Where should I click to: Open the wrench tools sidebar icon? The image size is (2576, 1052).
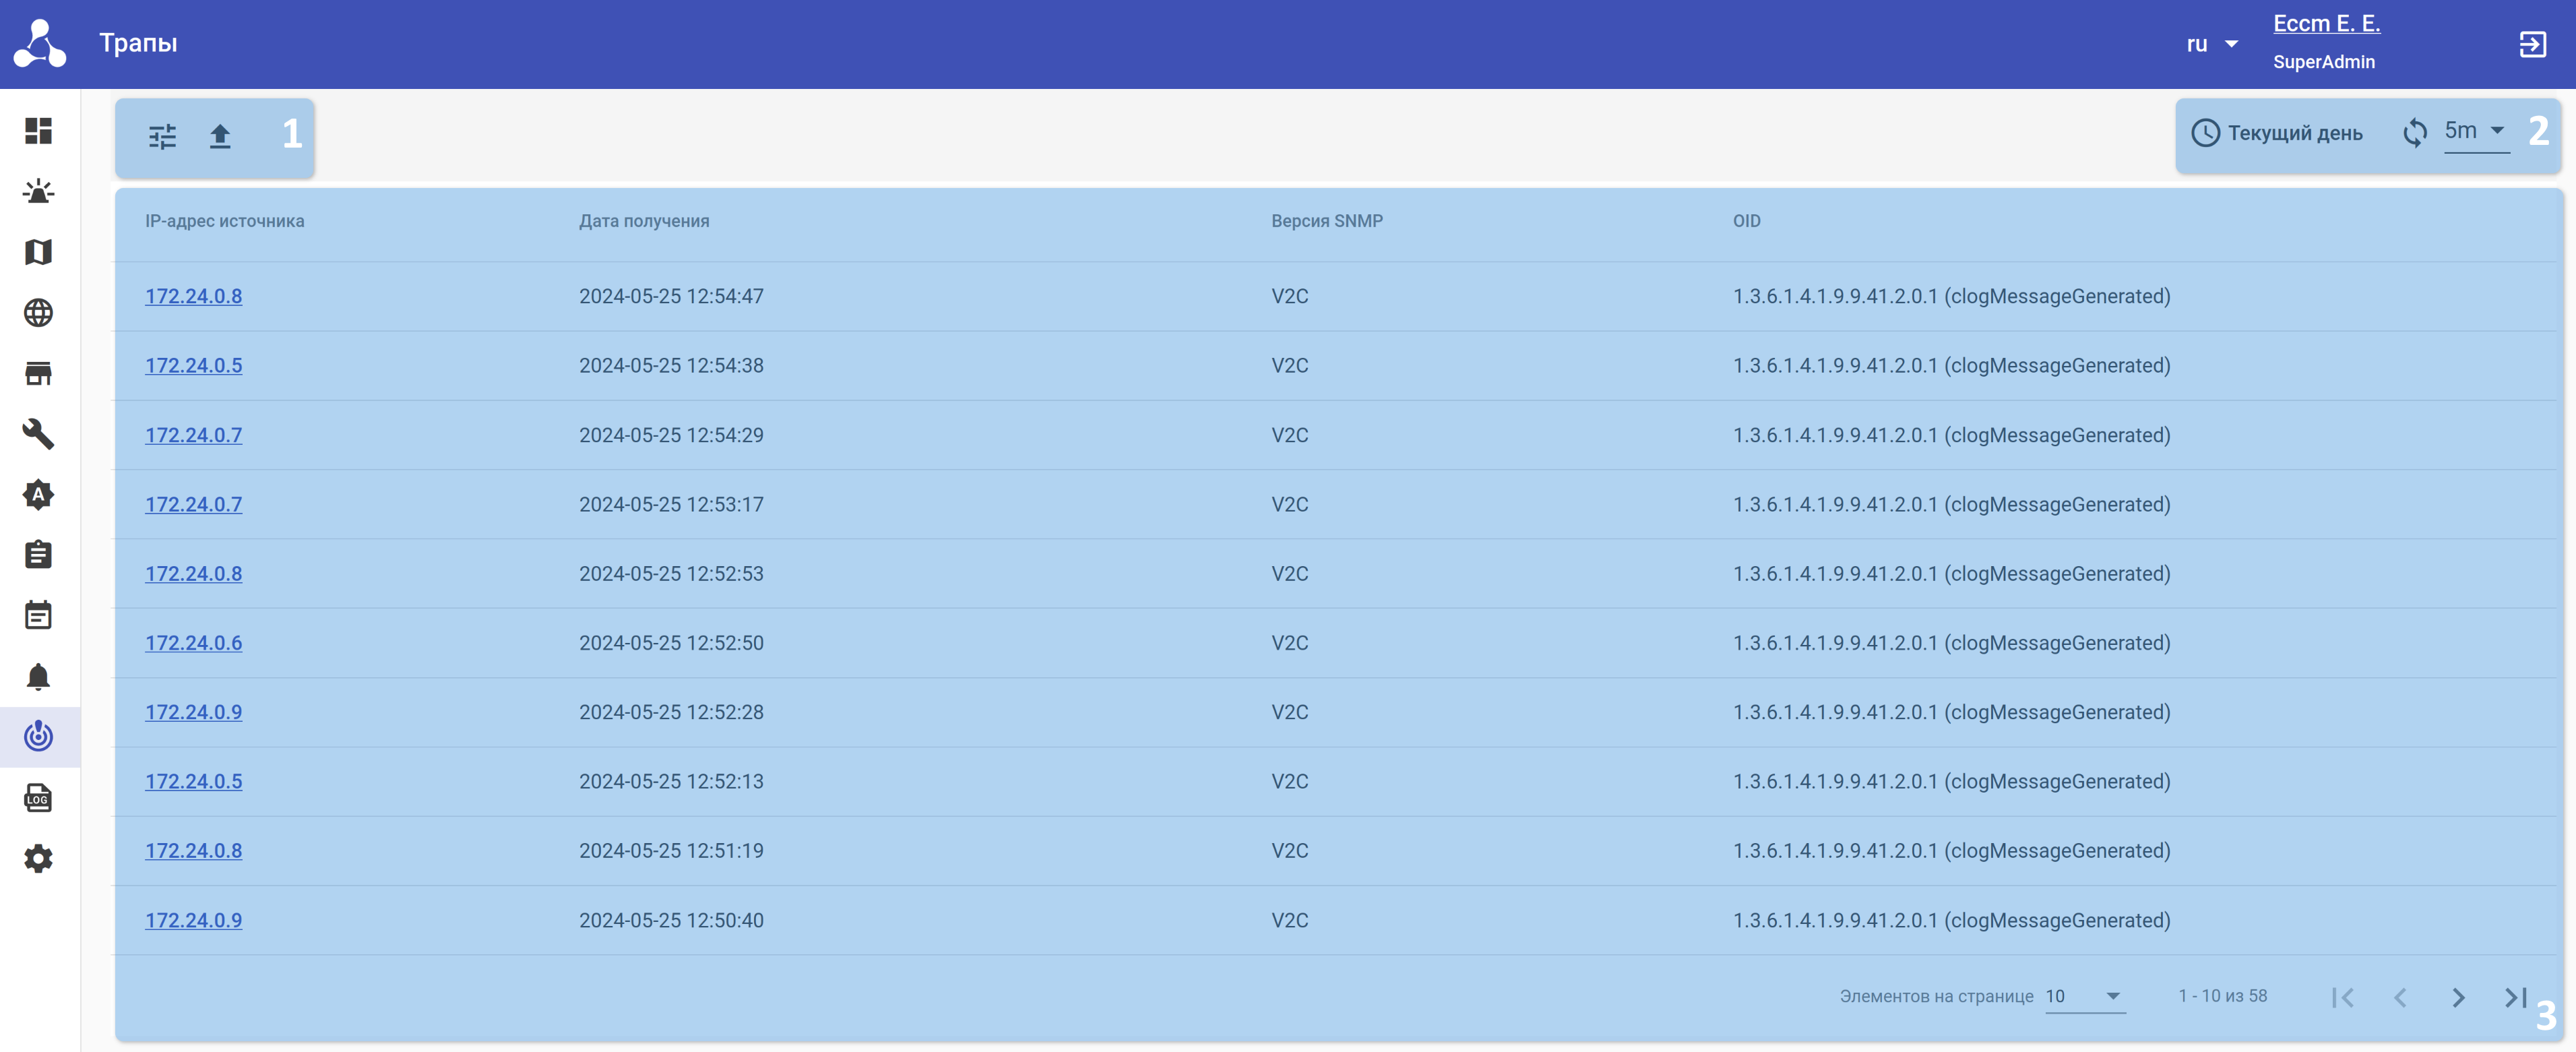click(38, 434)
